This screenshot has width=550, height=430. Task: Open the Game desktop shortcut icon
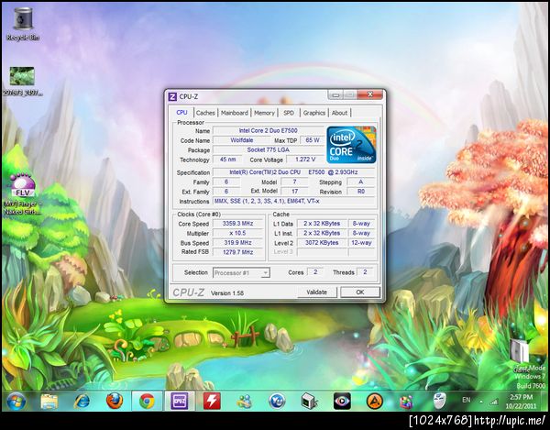click(x=522, y=356)
